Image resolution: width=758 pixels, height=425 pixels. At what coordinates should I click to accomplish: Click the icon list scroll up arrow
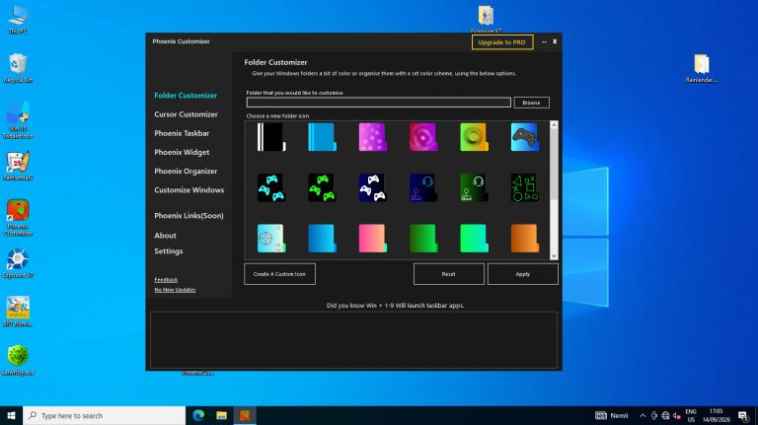click(554, 125)
